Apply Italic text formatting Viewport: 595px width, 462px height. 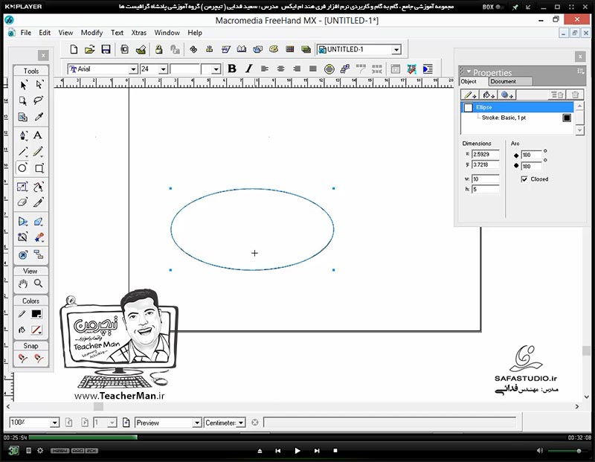coord(248,68)
